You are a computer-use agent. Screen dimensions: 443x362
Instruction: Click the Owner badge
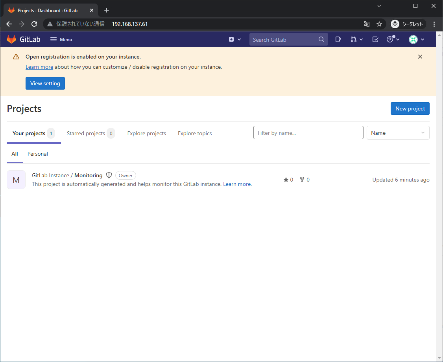tap(126, 175)
